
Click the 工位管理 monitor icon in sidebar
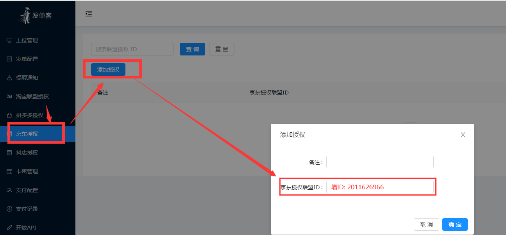pyautogui.click(x=9, y=40)
